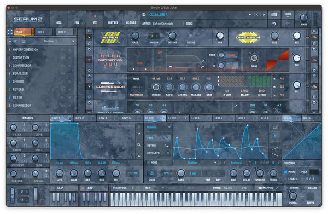Viewport: 328px width, 214px height.
Task: Toggle the Compressor module power button
Action: click(x=89, y=76)
